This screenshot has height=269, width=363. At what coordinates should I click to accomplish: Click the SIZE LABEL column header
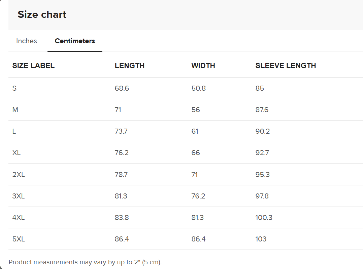tap(33, 66)
